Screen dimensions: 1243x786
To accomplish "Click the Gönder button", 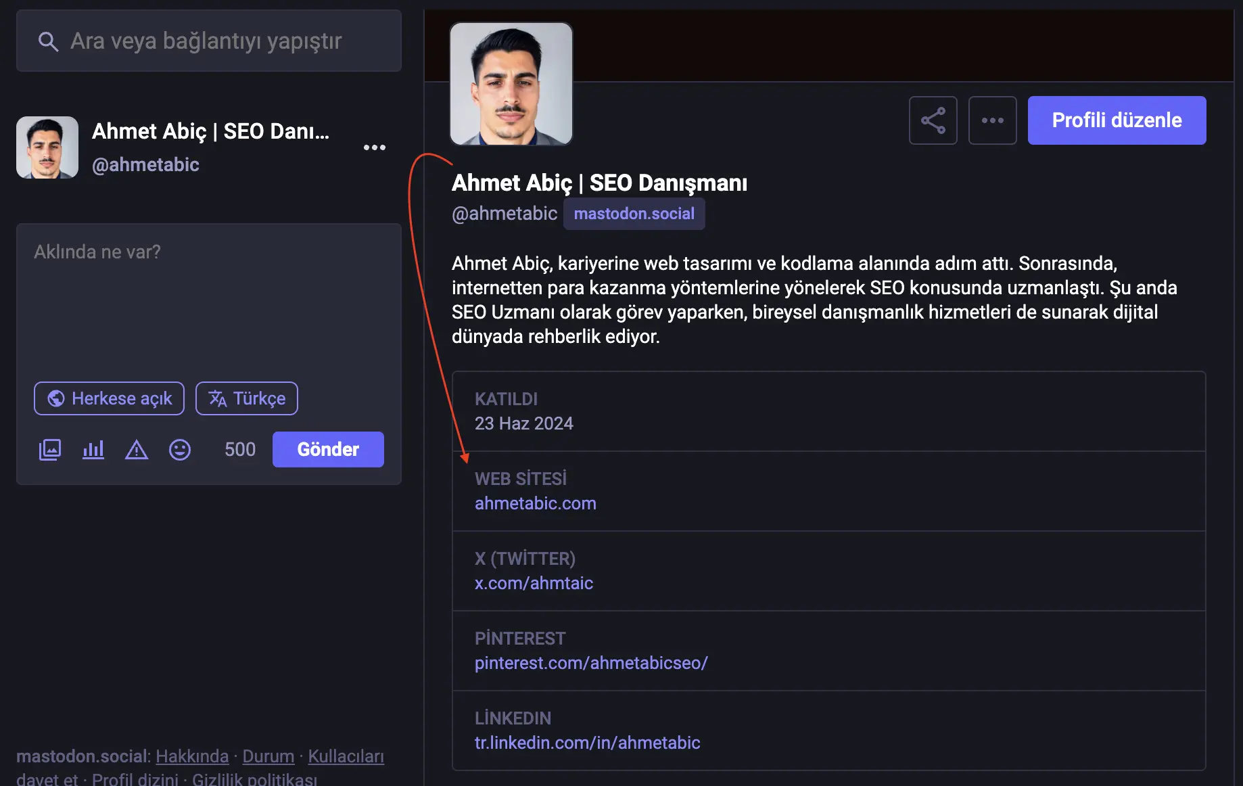I will pos(328,449).
